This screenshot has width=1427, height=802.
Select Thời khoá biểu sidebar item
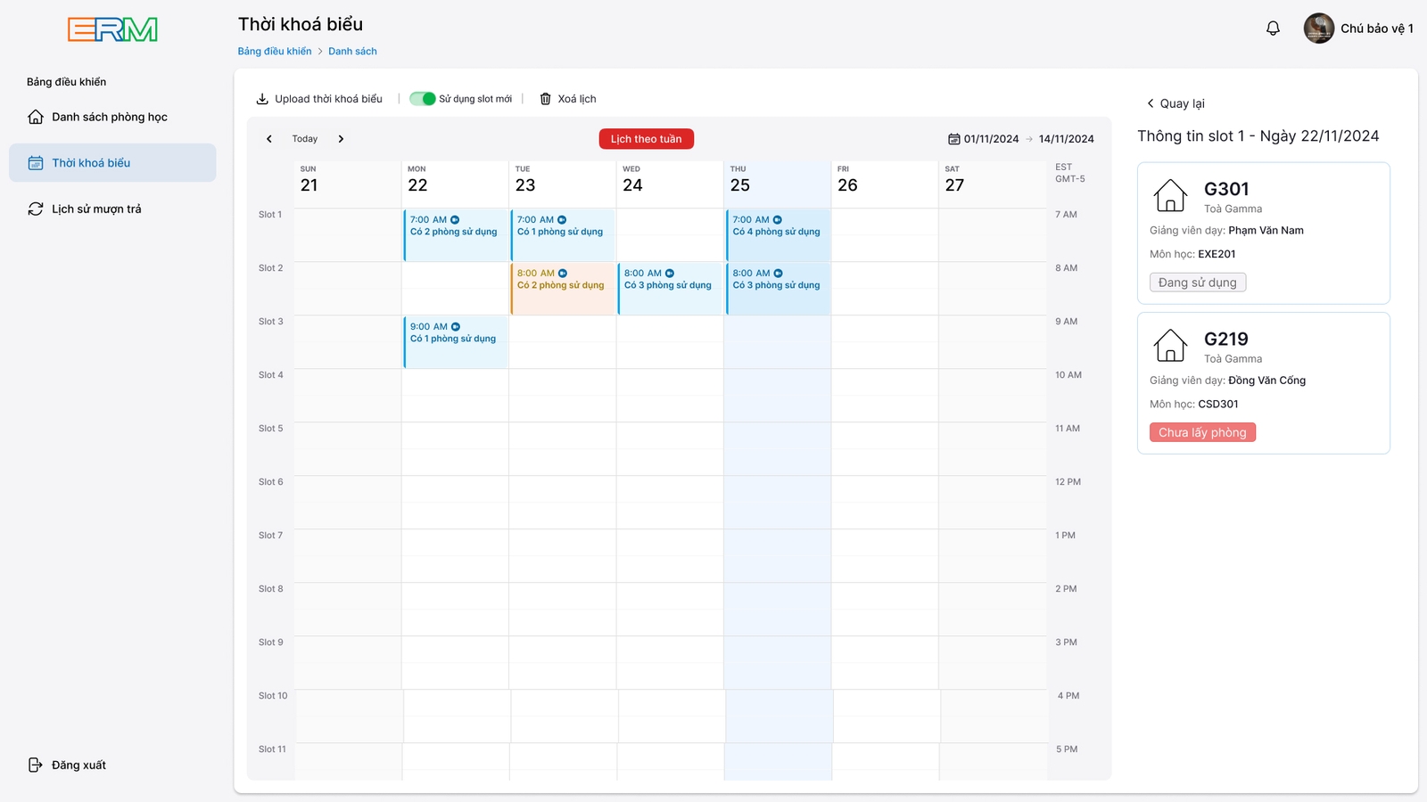coord(112,163)
